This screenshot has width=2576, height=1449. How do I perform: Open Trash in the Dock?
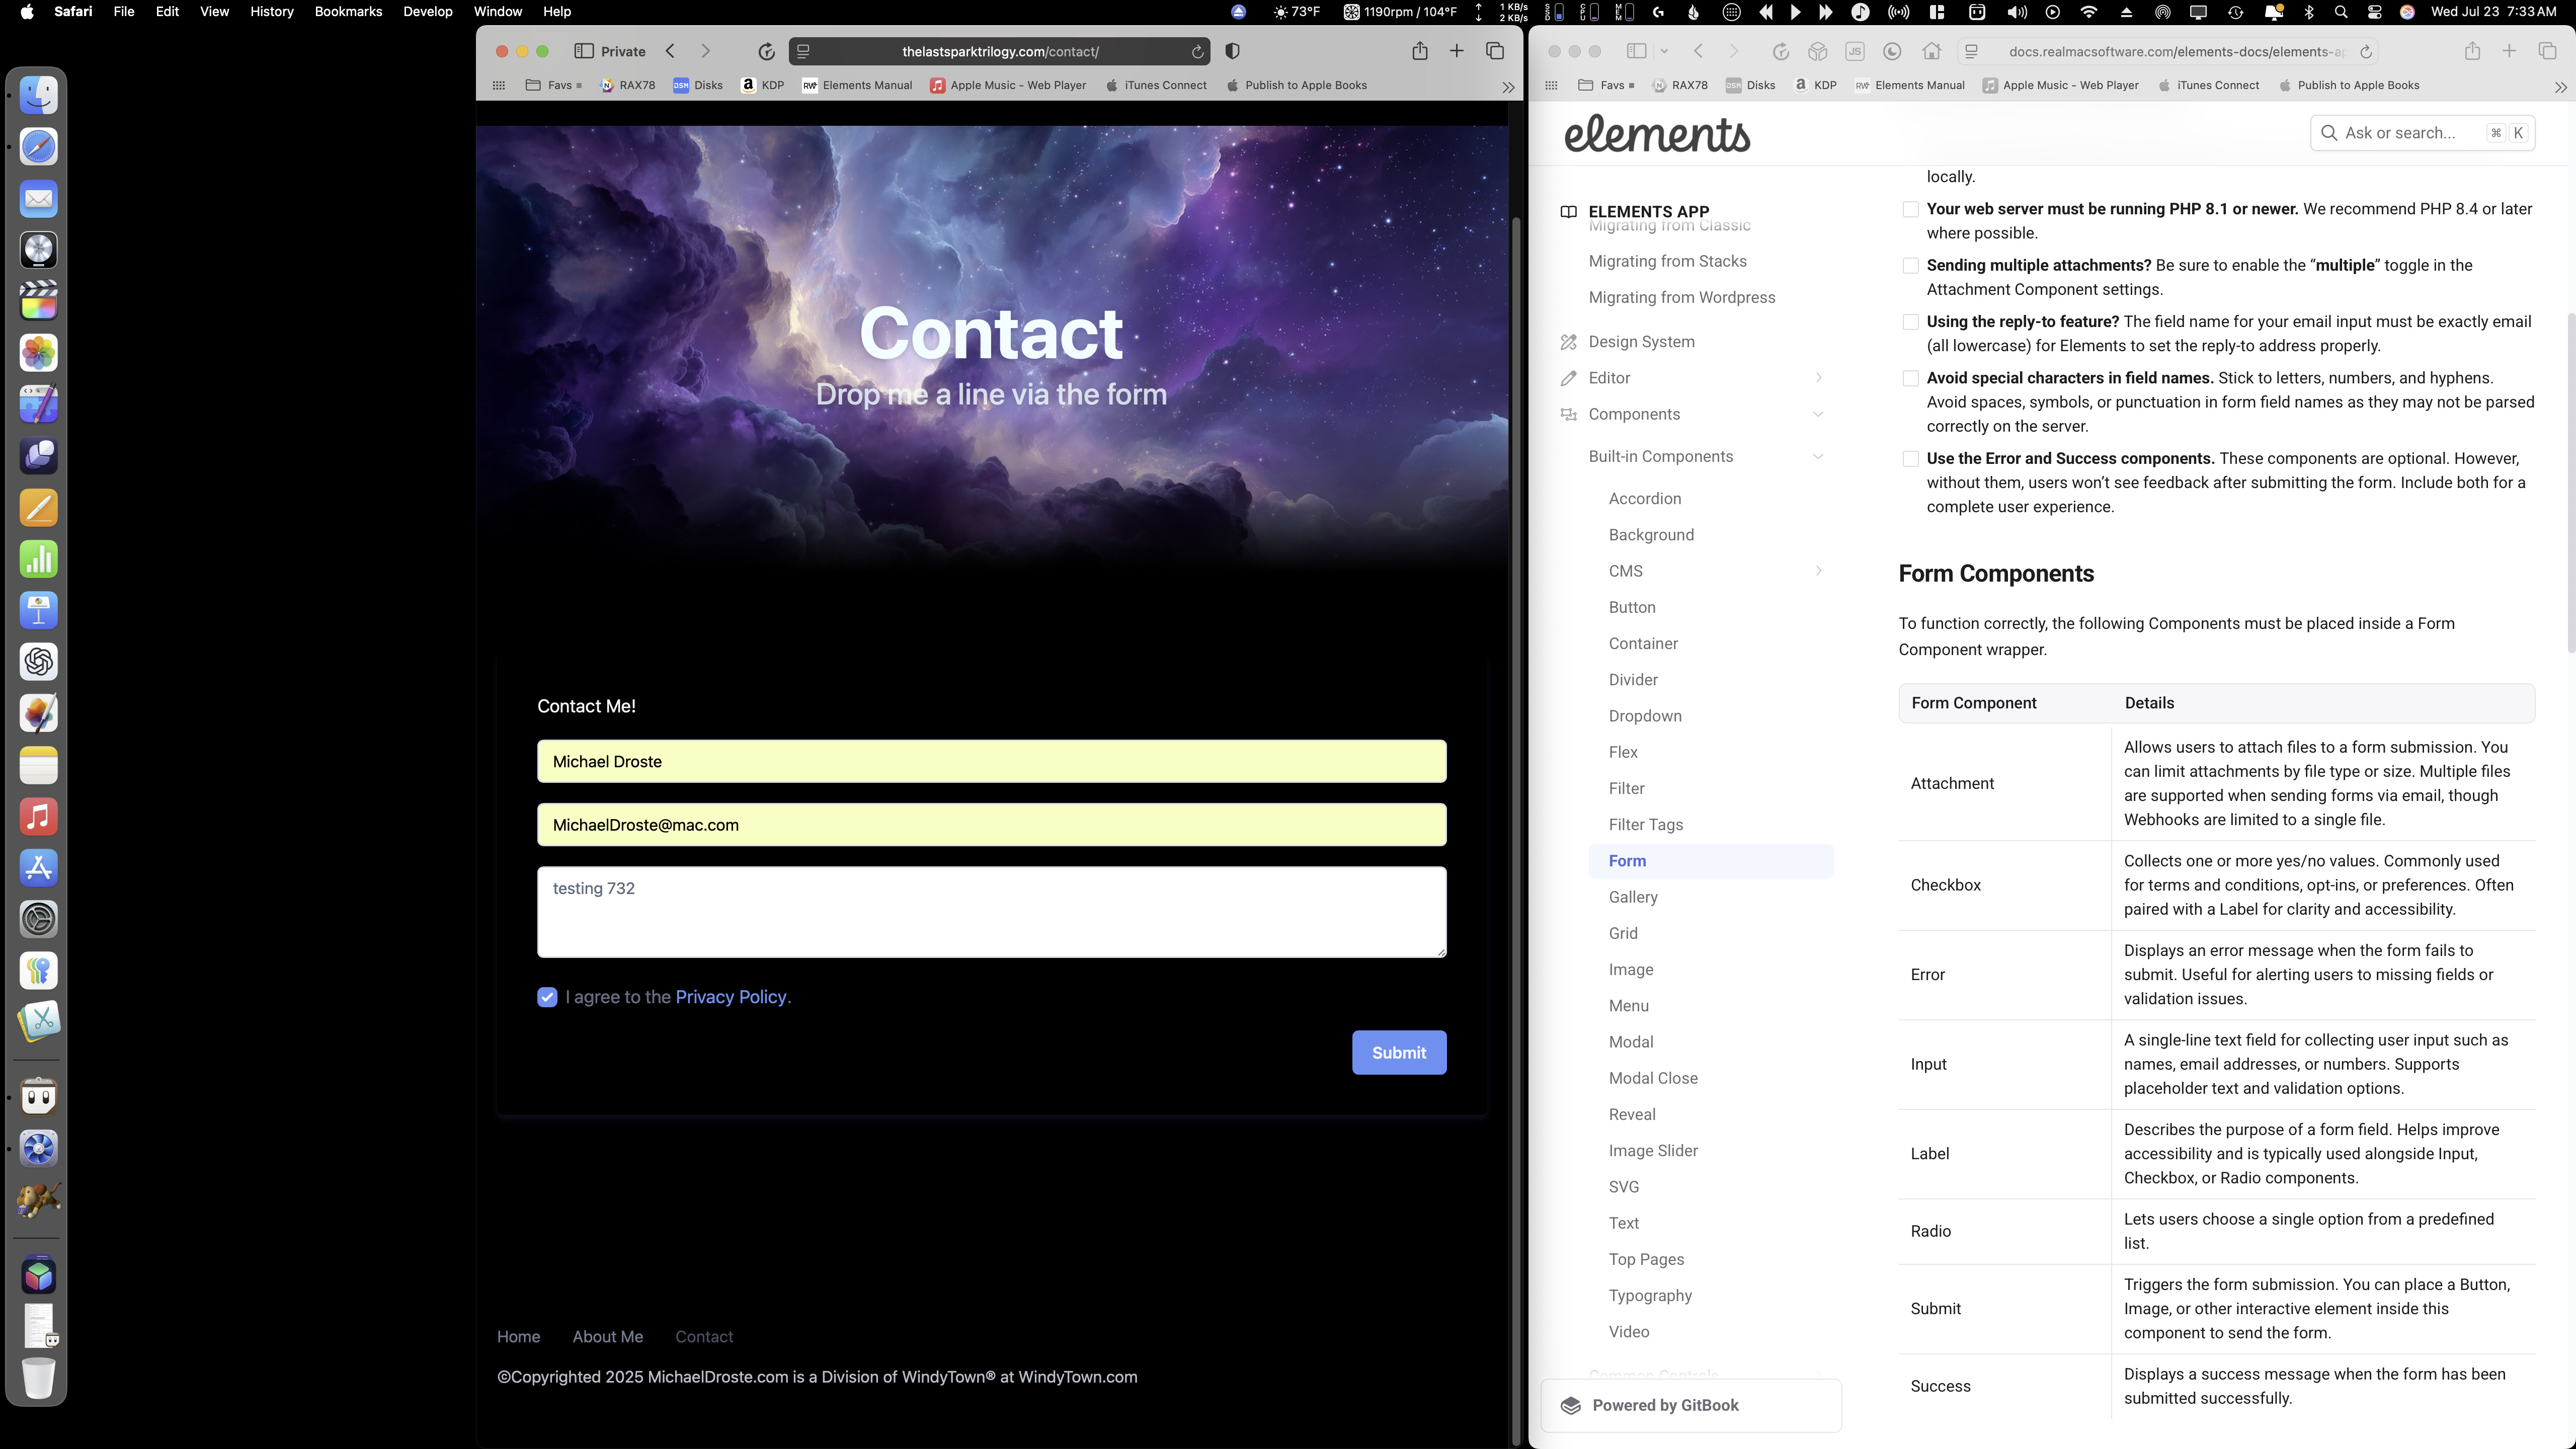point(39,1378)
